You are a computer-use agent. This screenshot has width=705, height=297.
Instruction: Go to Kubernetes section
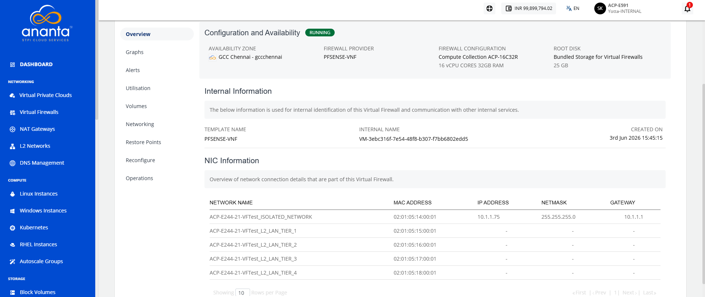pyautogui.click(x=34, y=228)
